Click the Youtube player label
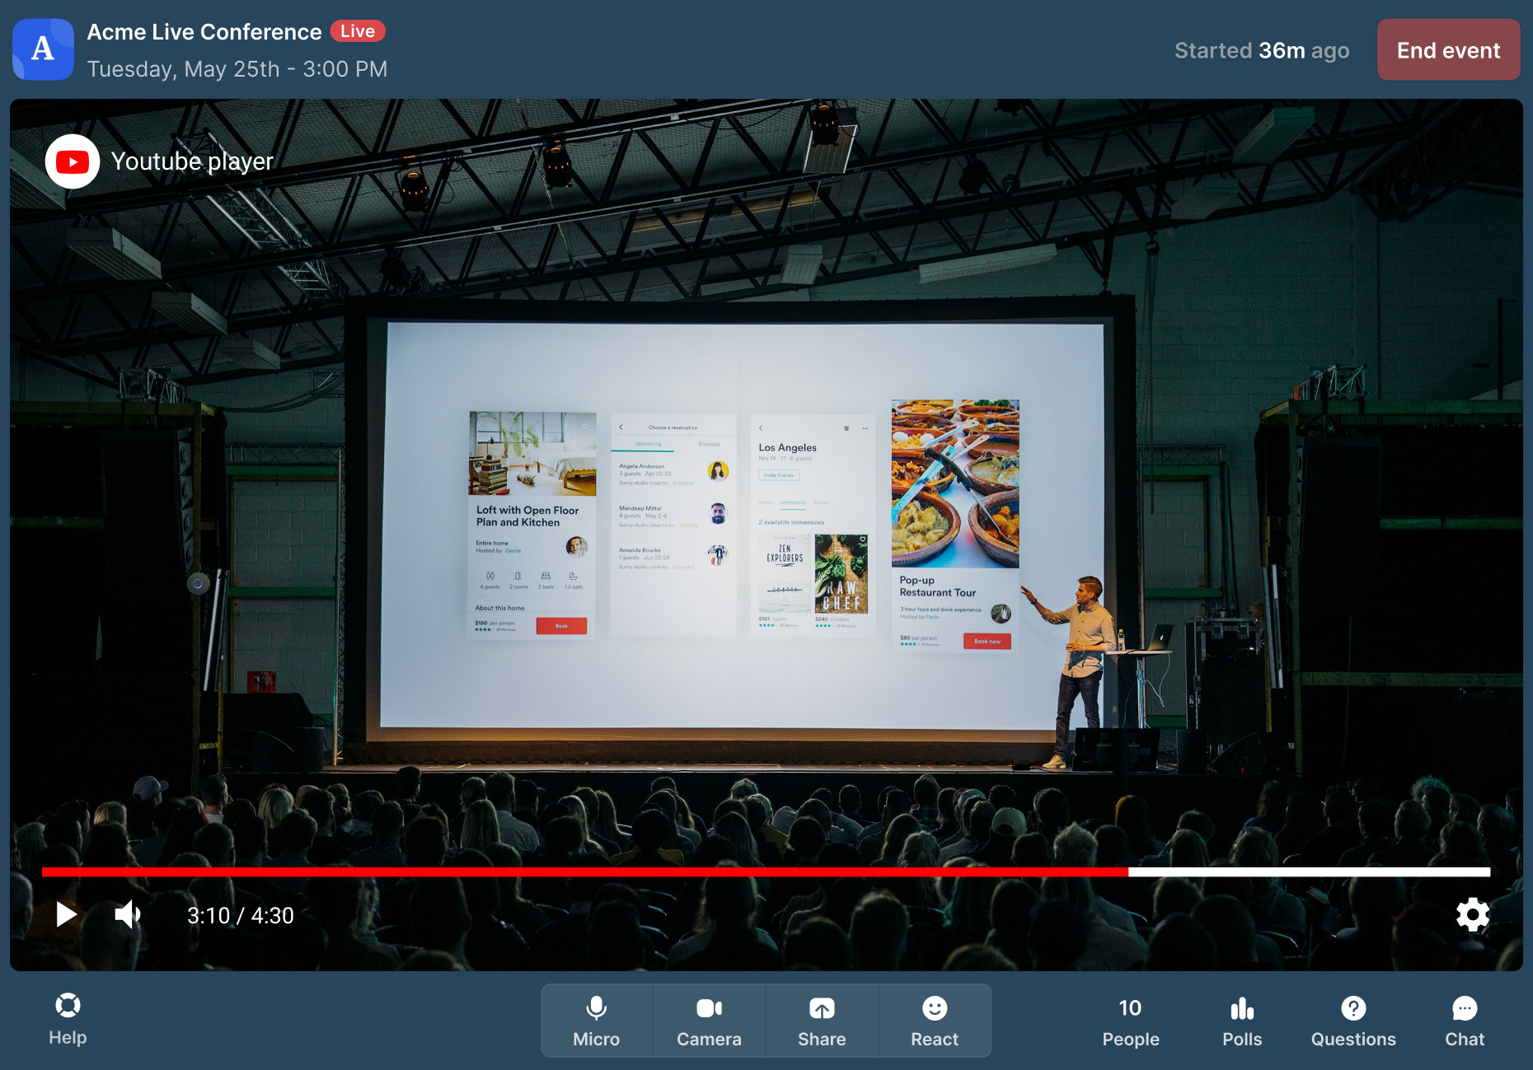 (192, 161)
